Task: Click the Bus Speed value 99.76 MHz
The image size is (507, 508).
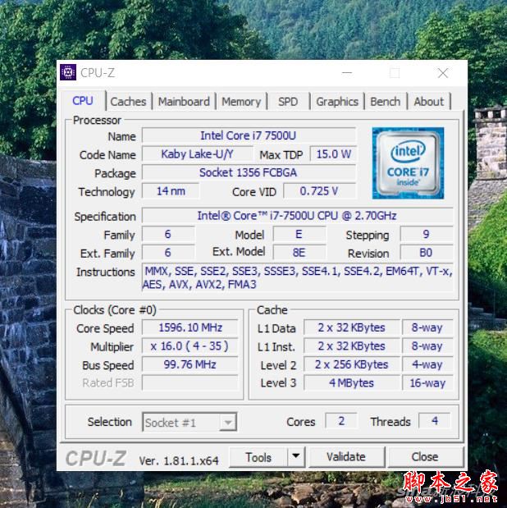Action: click(190, 364)
